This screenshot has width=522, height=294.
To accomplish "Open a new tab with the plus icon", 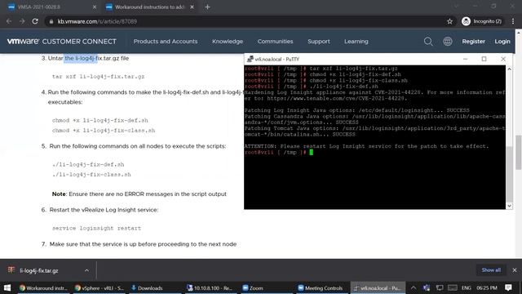I will point(207,7).
